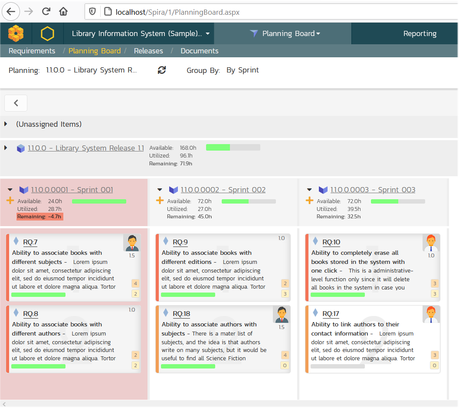Screen dimensions: 459x408
Task: Go to the Releases tab
Action: (148, 51)
